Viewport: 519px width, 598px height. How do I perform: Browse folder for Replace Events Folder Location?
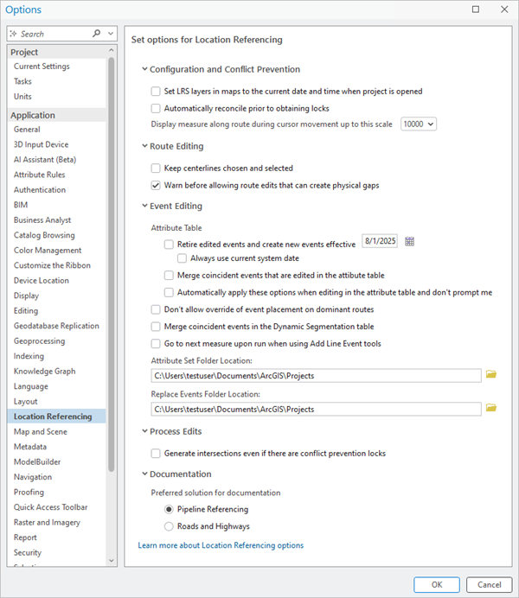[x=491, y=408]
